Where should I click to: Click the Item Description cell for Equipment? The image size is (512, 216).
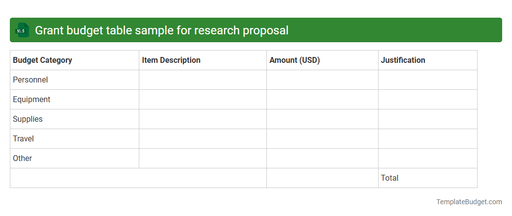(x=203, y=99)
